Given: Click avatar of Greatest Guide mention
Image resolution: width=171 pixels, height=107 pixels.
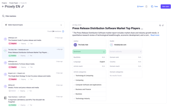Looking at the screenshot, I should [5, 39].
